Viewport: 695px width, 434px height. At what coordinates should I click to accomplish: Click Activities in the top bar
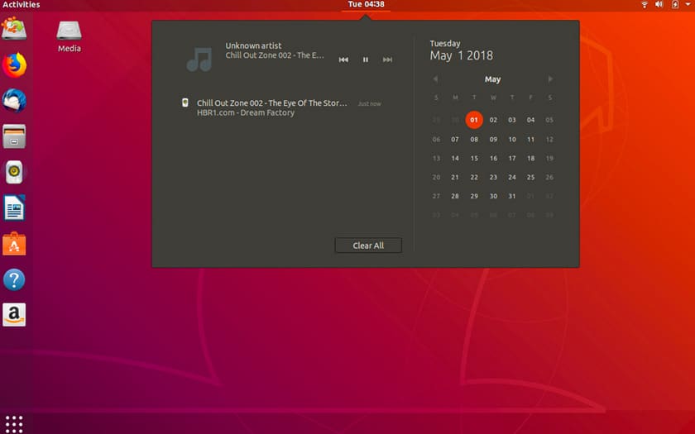(x=21, y=5)
